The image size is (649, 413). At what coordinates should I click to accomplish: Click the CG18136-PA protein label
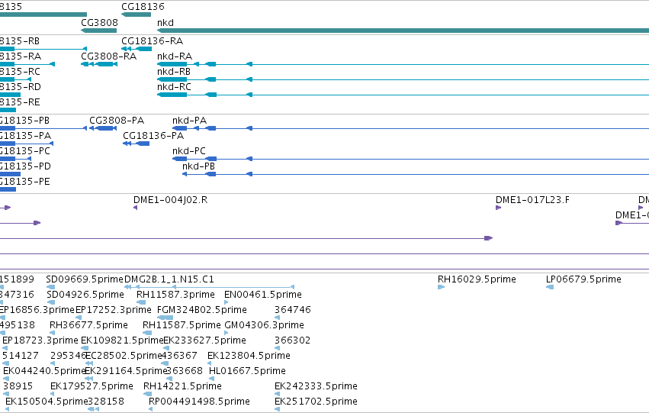153,136
